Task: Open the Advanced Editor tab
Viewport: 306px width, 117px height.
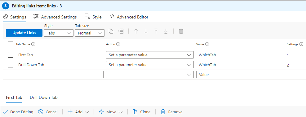Action: pos(129,17)
